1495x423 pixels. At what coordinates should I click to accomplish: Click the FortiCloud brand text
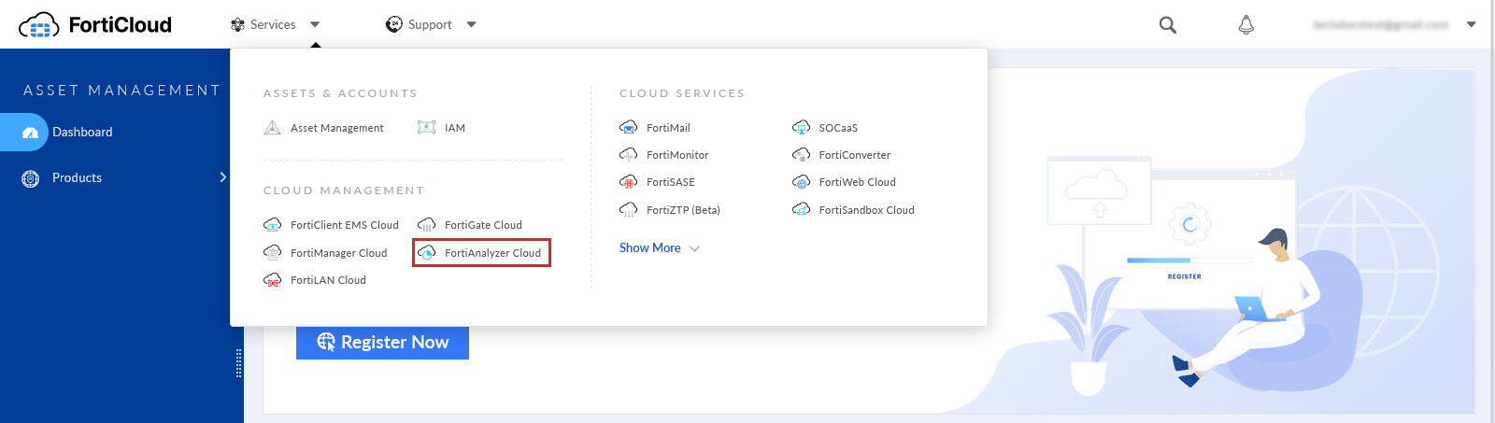[121, 25]
